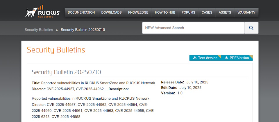Click the RUCKUS dog logo
This screenshot has height=122, width=279.
(42, 12)
